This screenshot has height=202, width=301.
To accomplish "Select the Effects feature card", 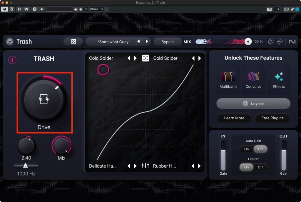I will [x=279, y=79].
